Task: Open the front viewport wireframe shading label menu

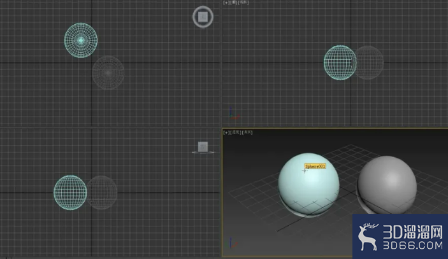Action: 243,3
